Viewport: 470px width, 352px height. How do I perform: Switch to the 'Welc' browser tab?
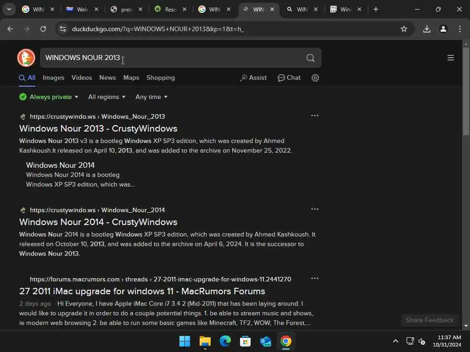click(x=82, y=9)
